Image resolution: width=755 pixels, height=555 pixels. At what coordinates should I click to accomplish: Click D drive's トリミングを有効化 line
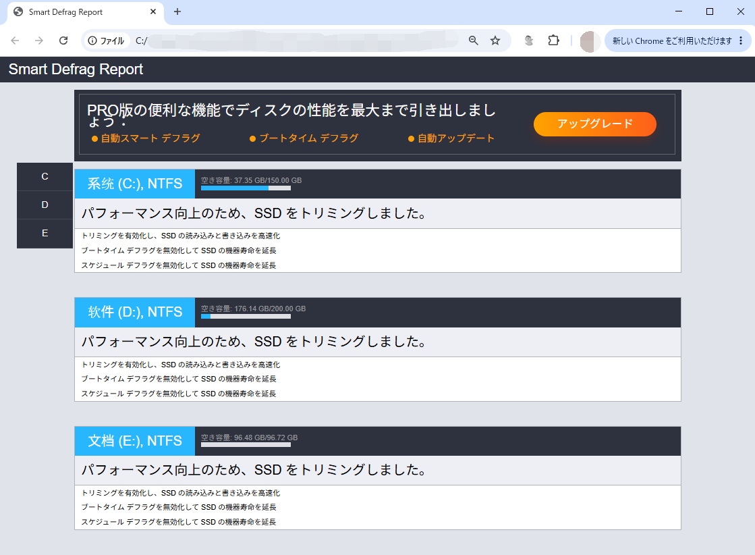(x=181, y=365)
